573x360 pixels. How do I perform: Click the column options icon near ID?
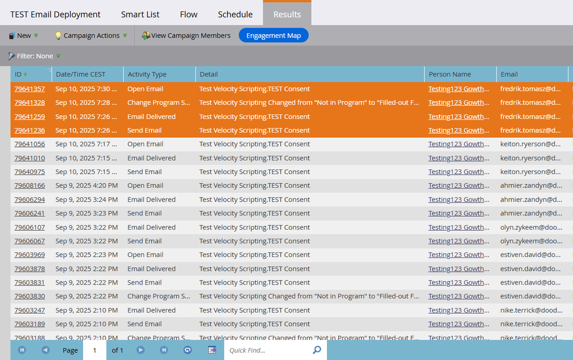point(49,69)
